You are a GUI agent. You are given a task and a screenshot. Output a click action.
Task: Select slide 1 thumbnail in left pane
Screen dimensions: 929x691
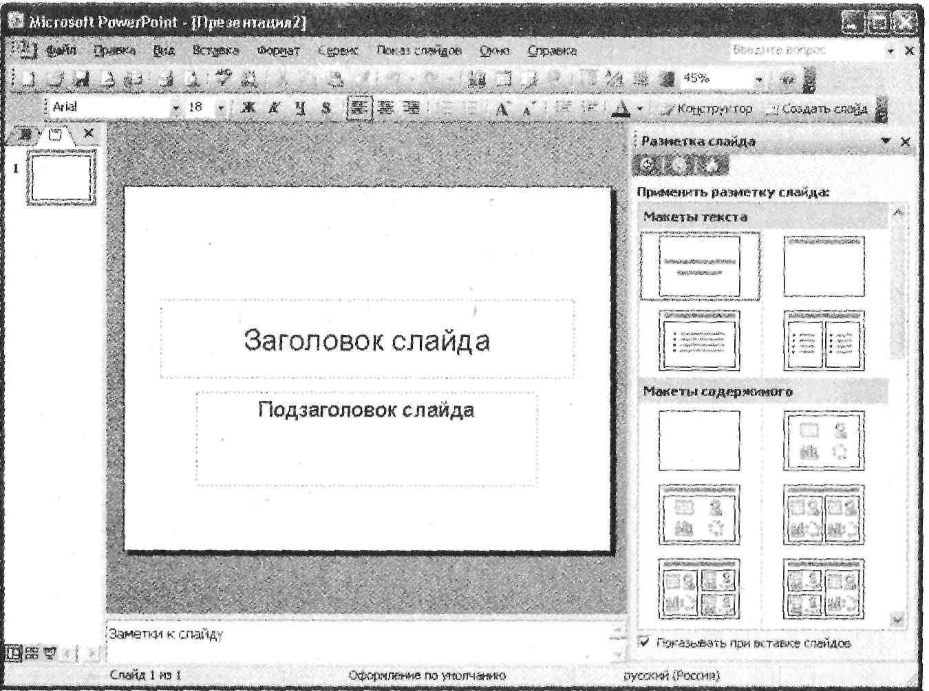pos(61,177)
